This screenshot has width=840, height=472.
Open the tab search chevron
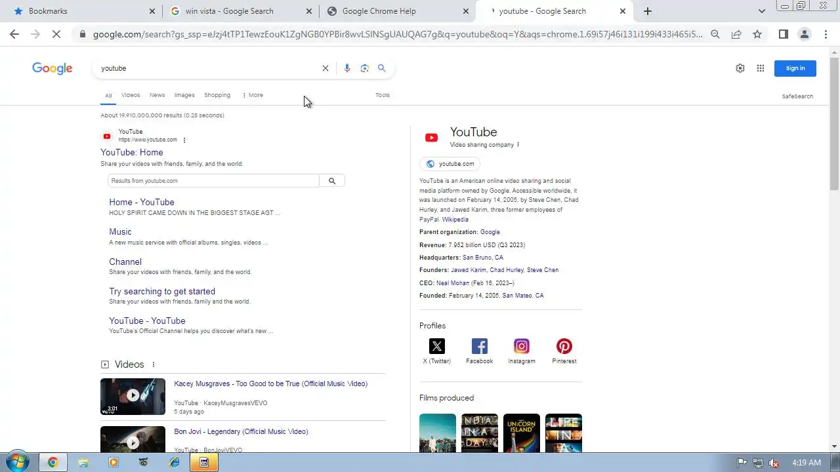coord(761,11)
